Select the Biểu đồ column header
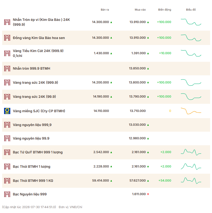Viewport: 212px width, 213px height. [x=191, y=10]
